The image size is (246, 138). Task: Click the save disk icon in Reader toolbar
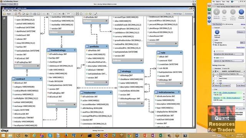click(77, 14)
